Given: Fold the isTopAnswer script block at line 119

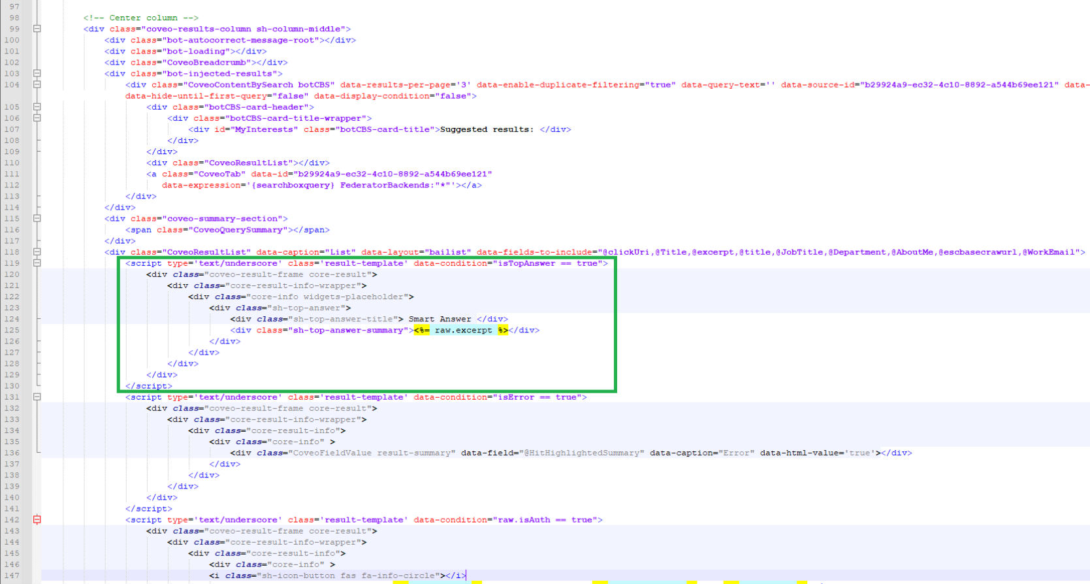Looking at the screenshot, I should (37, 263).
